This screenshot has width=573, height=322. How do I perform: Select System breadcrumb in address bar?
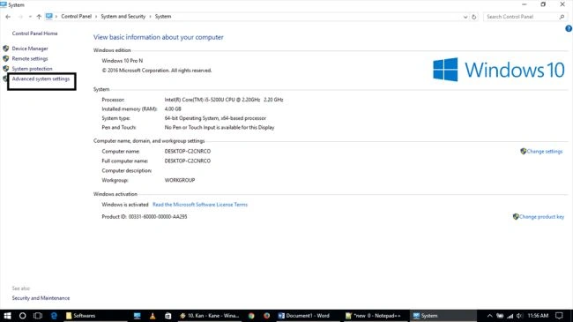coord(163,17)
